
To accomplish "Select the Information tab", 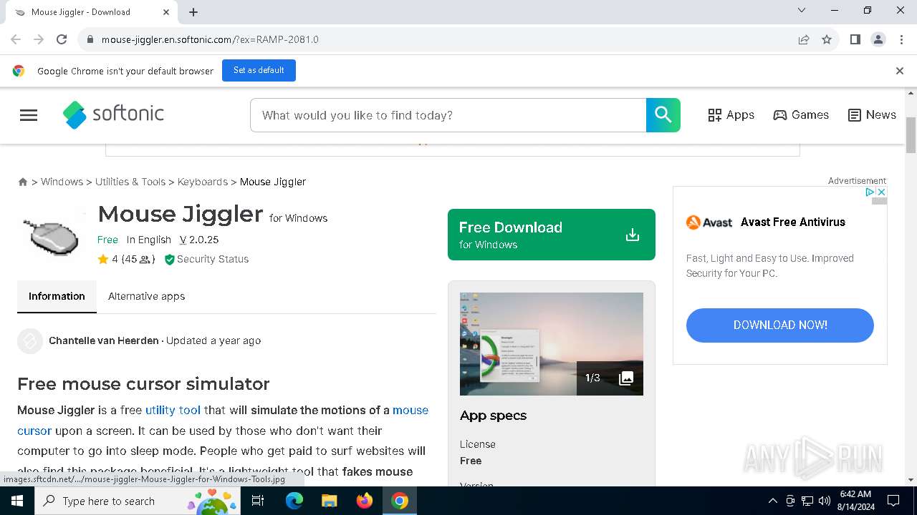I will click(x=57, y=296).
